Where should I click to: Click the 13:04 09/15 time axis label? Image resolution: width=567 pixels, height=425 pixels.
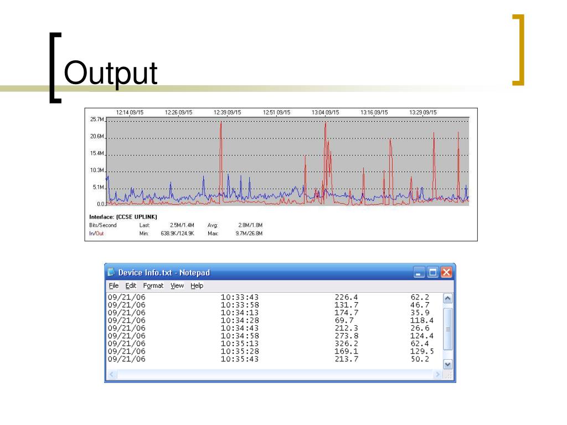coord(325,112)
